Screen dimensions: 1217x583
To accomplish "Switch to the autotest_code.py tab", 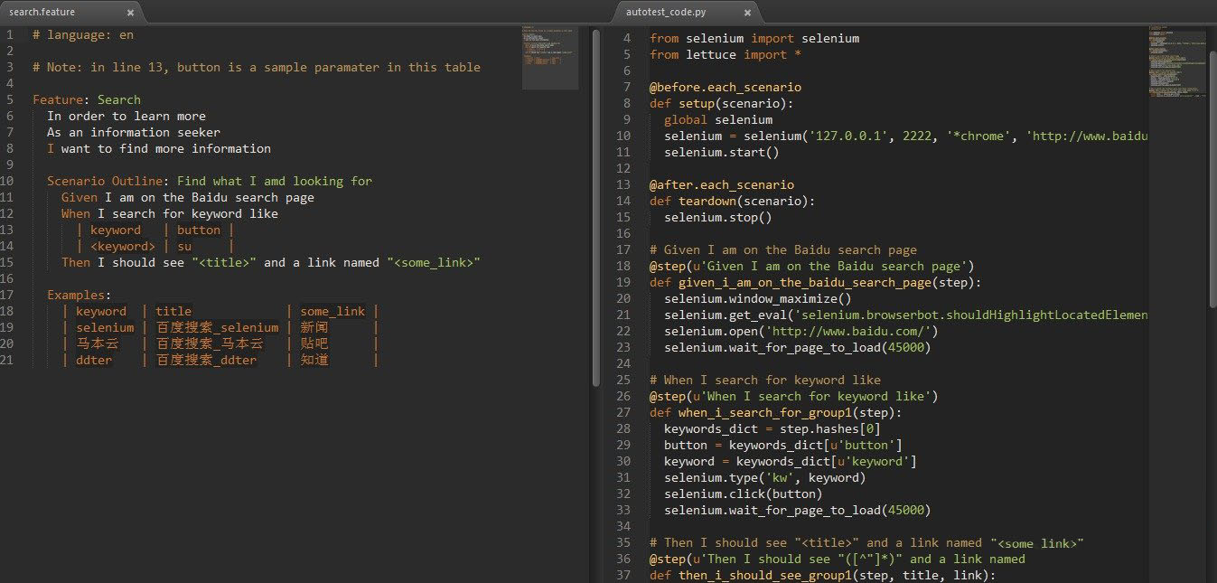I will (666, 13).
